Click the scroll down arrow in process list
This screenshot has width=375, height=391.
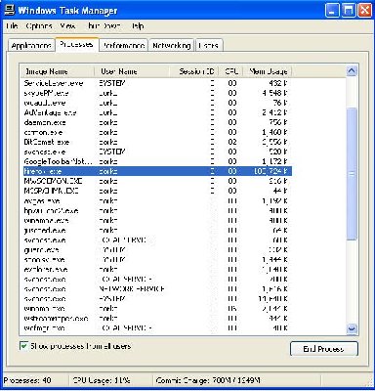tap(352, 328)
